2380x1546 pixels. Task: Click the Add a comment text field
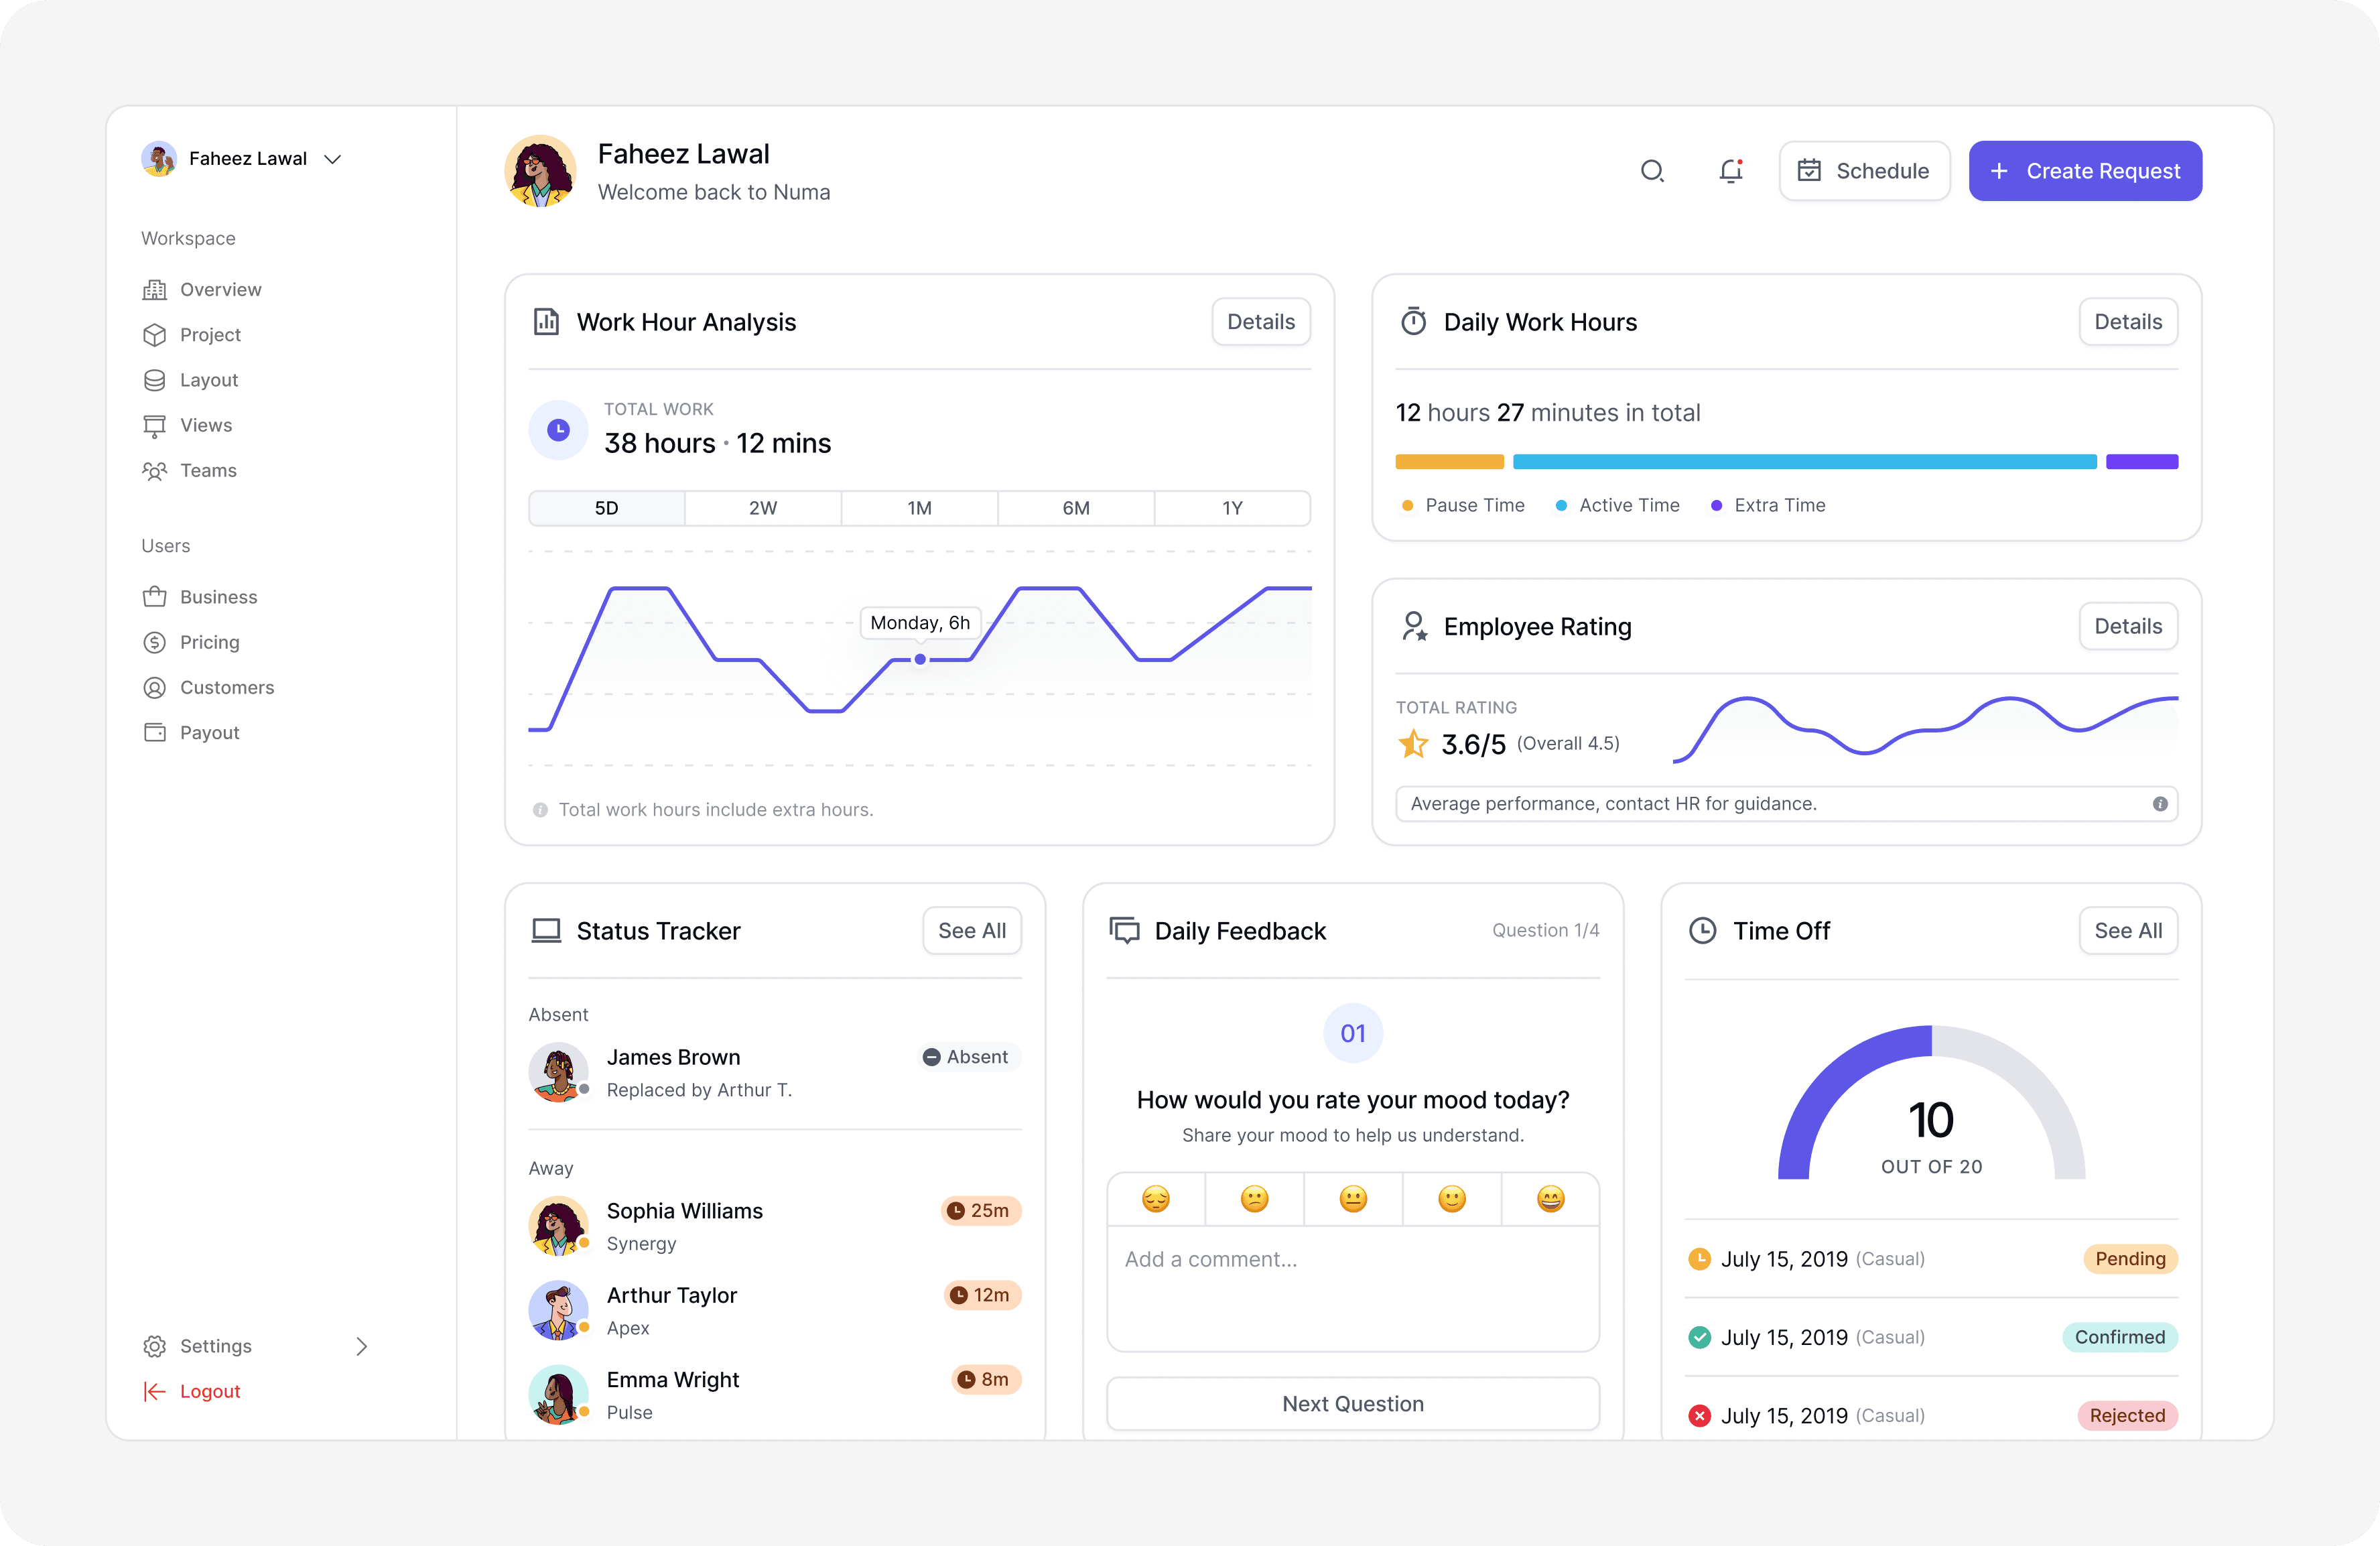pos(1353,1290)
